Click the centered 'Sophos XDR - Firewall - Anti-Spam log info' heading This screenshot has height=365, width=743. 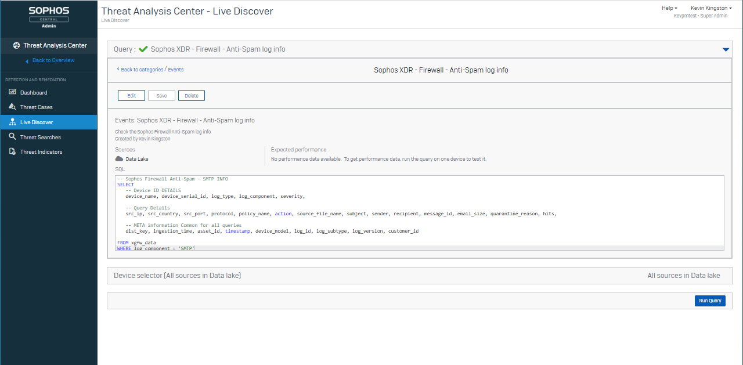441,70
